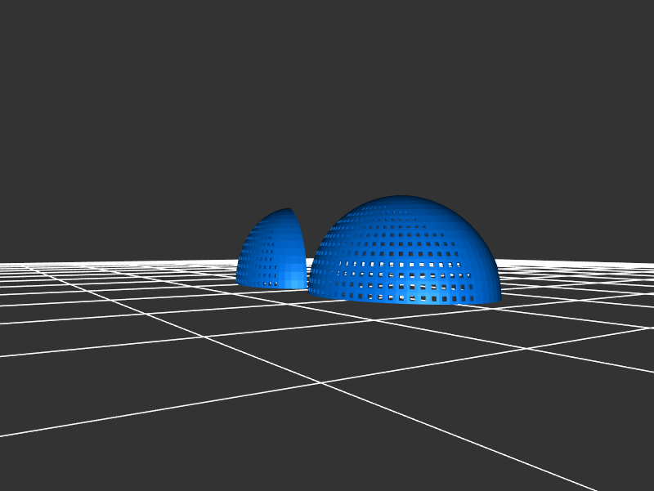Image resolution: width=654 pixels, height=491 pixels.
Task: Click the dark empty background above the domes
Action: 327,98
